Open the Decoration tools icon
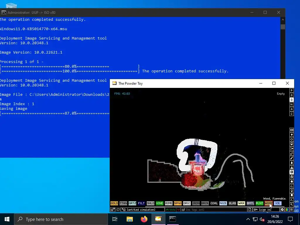Screen dimensions: 300x225 pyautogui.click(x=292, y=200)
